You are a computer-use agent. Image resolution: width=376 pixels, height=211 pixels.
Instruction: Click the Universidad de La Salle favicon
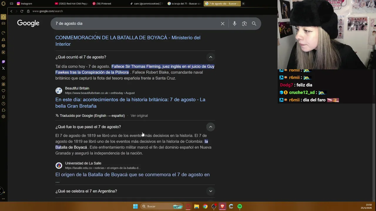pyautogui.click(x=59, y=166)
